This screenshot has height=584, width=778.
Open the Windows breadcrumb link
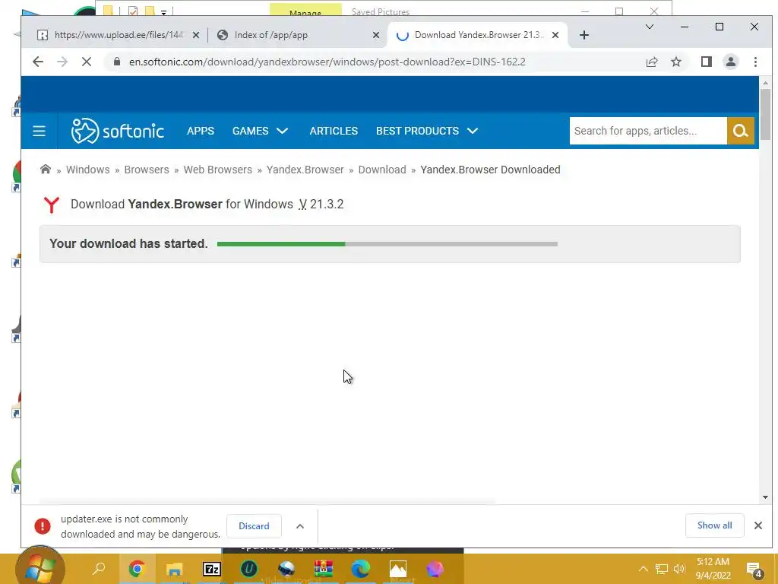88,170
